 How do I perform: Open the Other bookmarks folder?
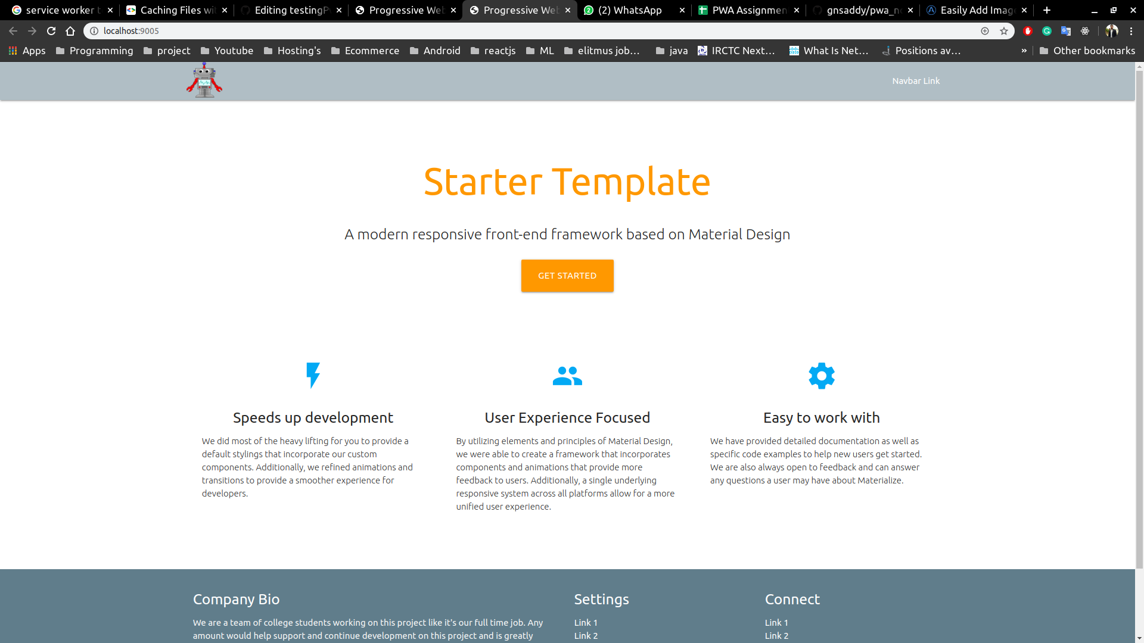pos(1087,51)
